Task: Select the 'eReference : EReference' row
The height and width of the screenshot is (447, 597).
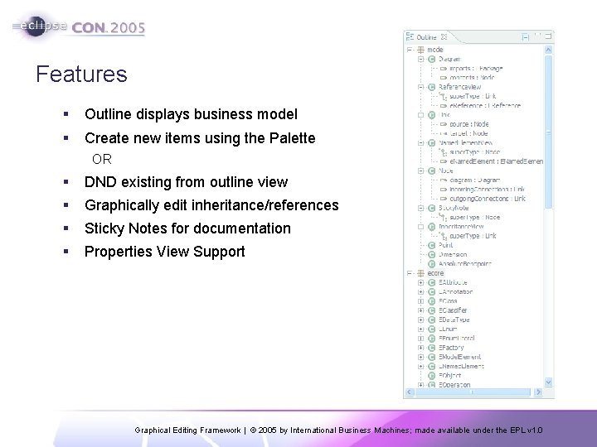Action: click(480, 106)
